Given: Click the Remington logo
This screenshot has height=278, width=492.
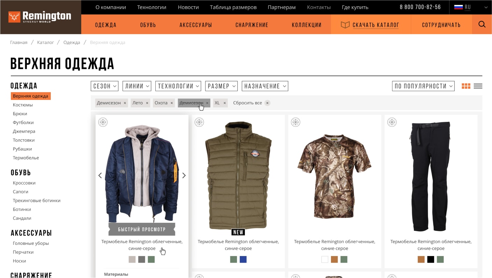Looking at the screenshot, I should 40,17.
